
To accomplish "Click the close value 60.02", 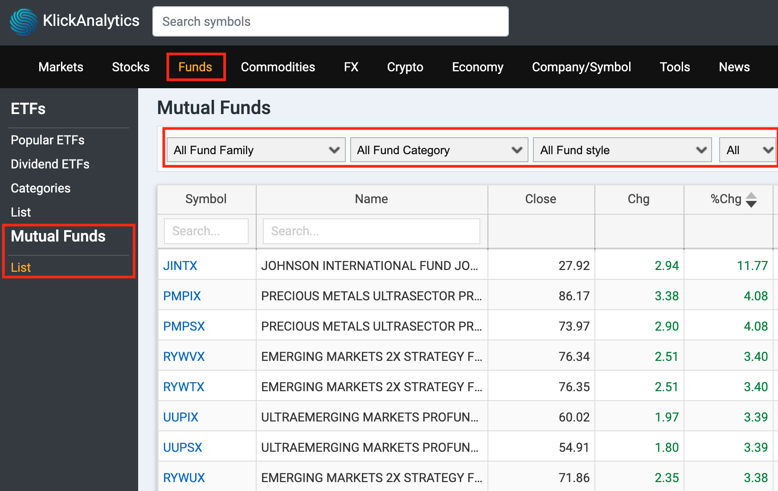I will [x=574, y=417].
